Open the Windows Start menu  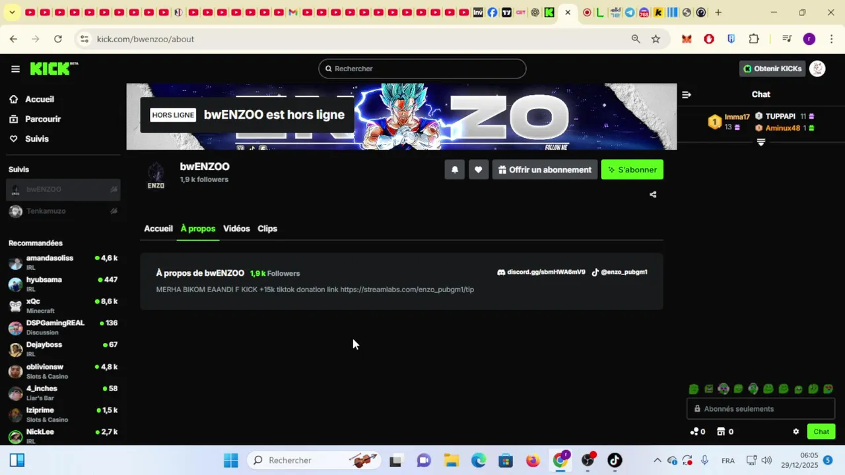click(230, 460)
